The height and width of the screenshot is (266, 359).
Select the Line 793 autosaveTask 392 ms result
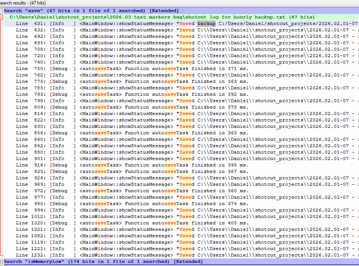(151, 94)
